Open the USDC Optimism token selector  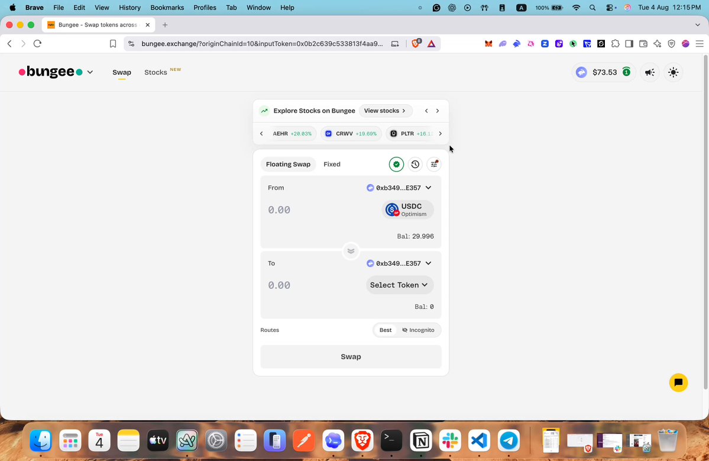(408, 210)
